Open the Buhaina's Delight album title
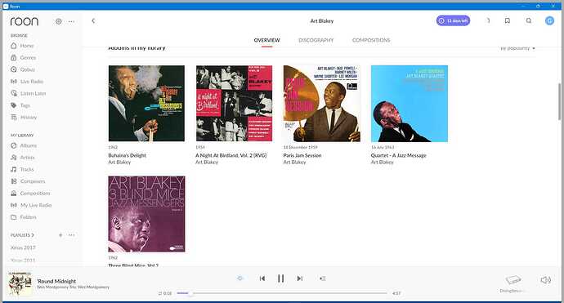The height and width of the screenshot is (303, 564). [x=127, y=155]
